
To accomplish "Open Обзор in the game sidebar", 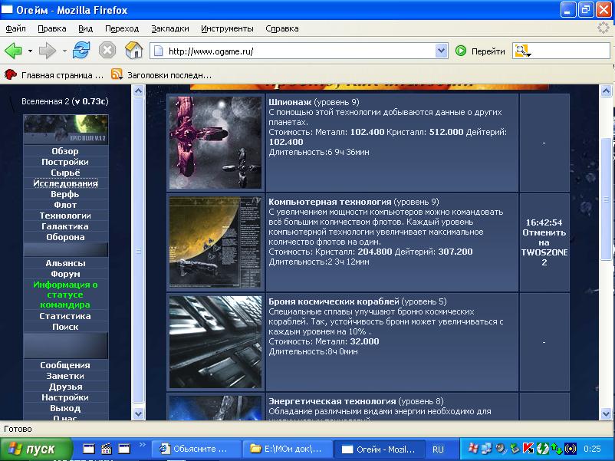I will 65,151.
